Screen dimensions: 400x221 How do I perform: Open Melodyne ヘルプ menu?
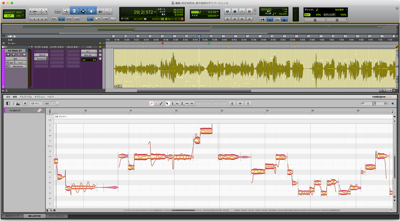50,97
